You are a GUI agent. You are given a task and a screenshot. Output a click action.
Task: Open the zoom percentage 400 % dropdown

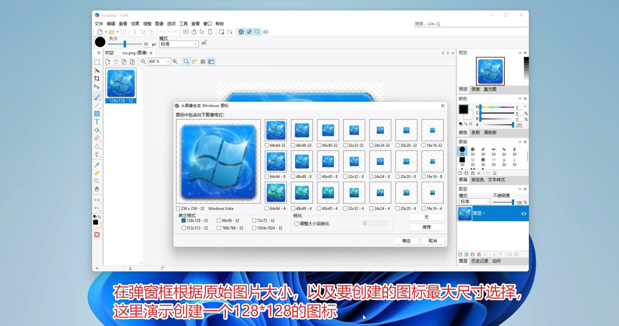pyautogui.click(x=168, y=62)
